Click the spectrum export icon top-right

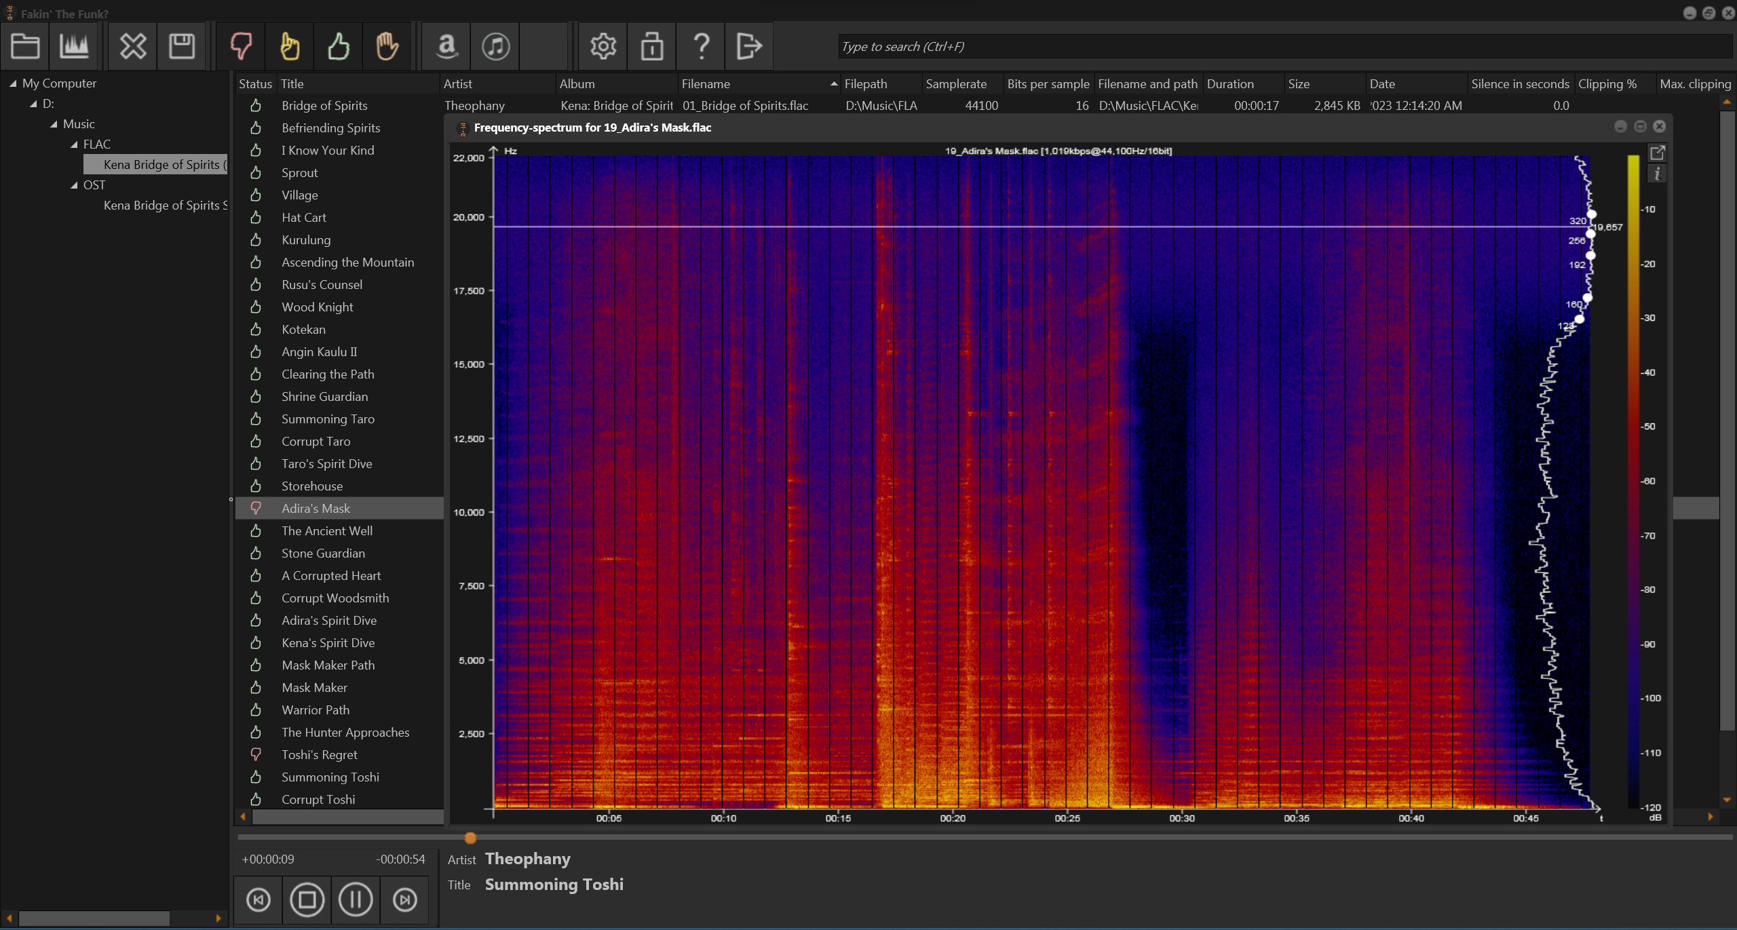[1657, 153]
